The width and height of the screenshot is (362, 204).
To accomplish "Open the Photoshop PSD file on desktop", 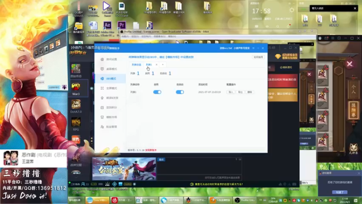I will pyautogui.click(x=121, y=10).
